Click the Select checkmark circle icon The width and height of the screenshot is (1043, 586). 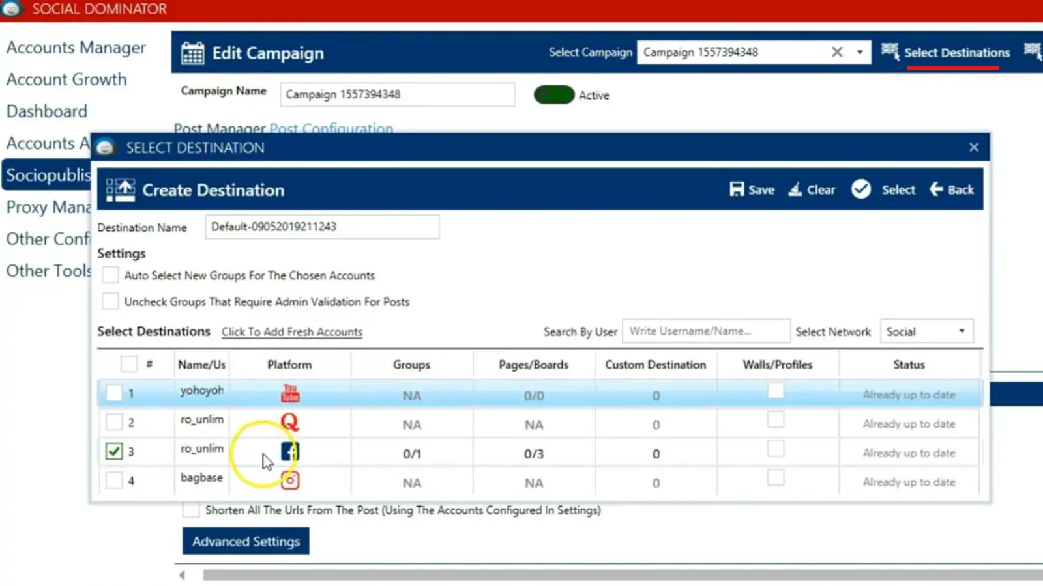[x=861, y=189]
